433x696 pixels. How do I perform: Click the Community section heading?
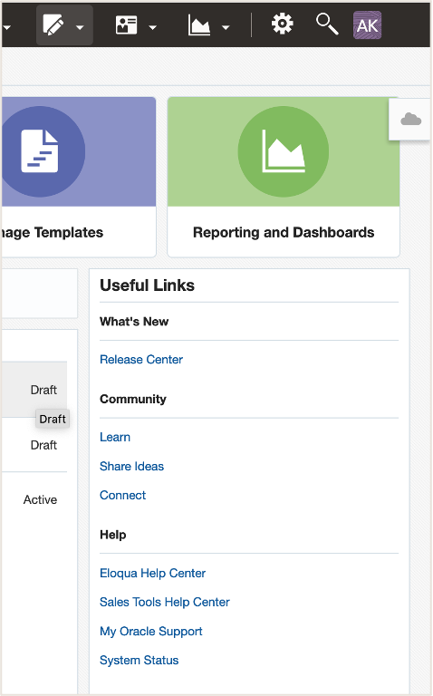point(132,399)
